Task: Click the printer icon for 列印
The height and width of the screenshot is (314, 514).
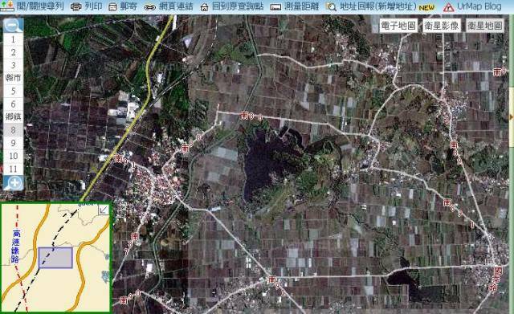Action: click(x=75, y=6)
